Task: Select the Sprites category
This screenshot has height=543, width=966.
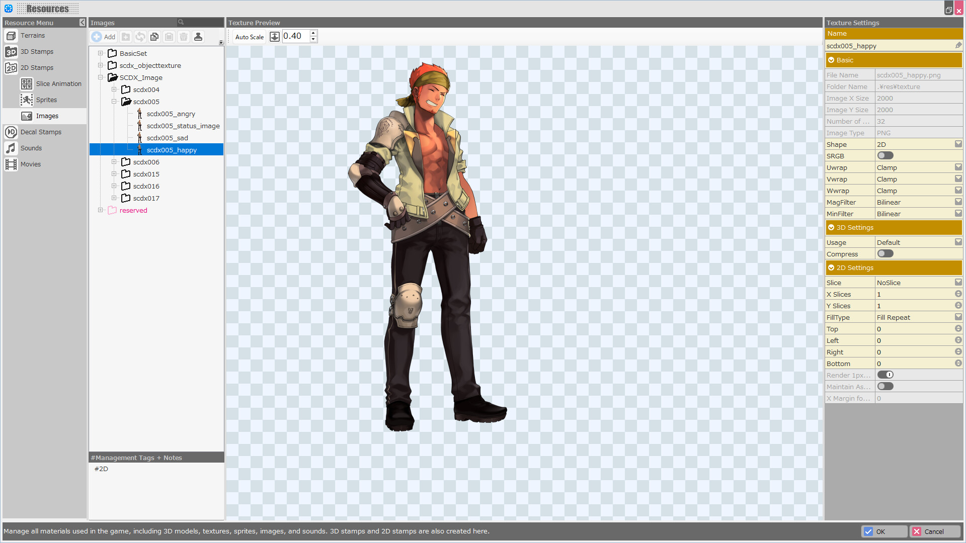Action: (47, 100)
